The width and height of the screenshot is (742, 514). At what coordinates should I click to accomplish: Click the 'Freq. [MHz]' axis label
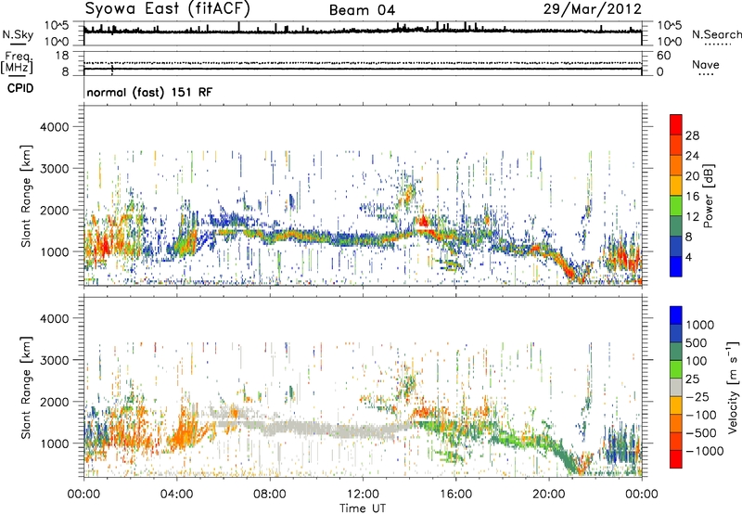coord(17,63)
